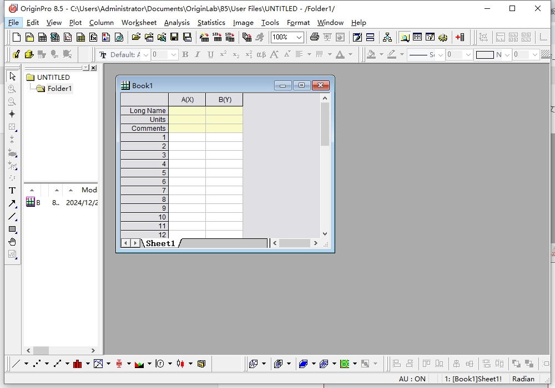Image resolution: width=555 pixels, height=388 pixels.
Task: Open the Code Builder icon
Action: [357, 37]
